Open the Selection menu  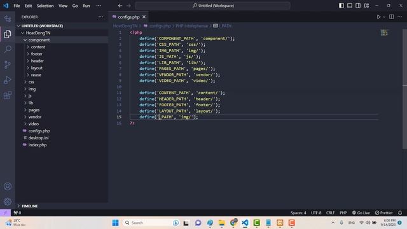[45, 6]
